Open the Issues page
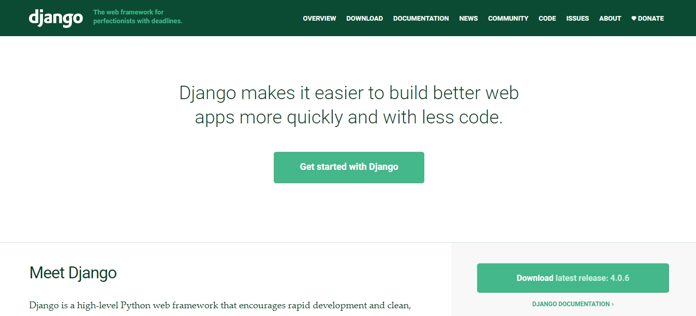 pyautogui.click(x=577, y=19)
